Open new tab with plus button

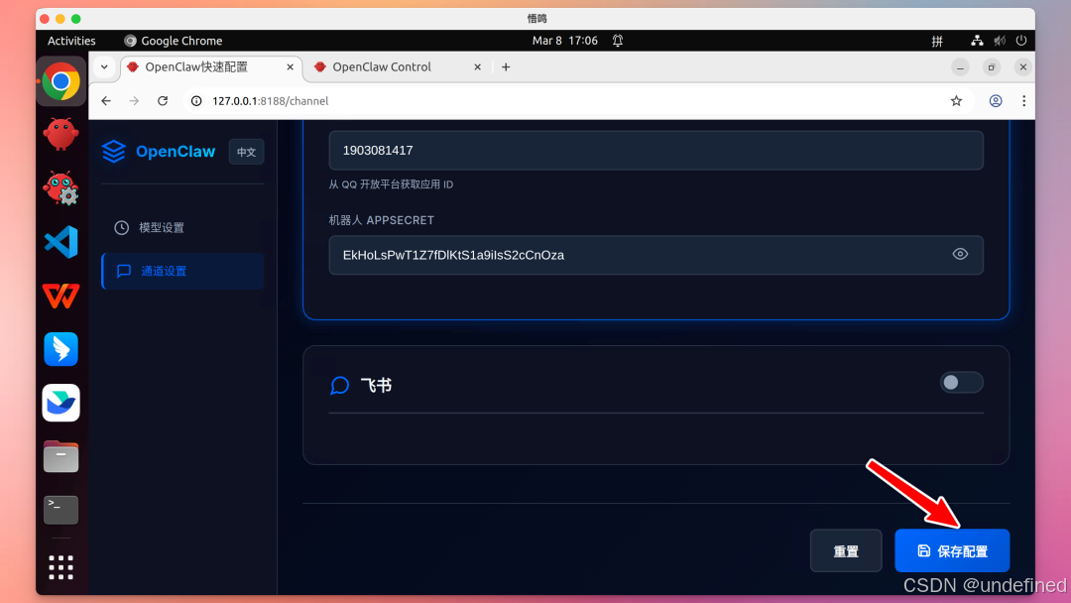click(506, 66)
